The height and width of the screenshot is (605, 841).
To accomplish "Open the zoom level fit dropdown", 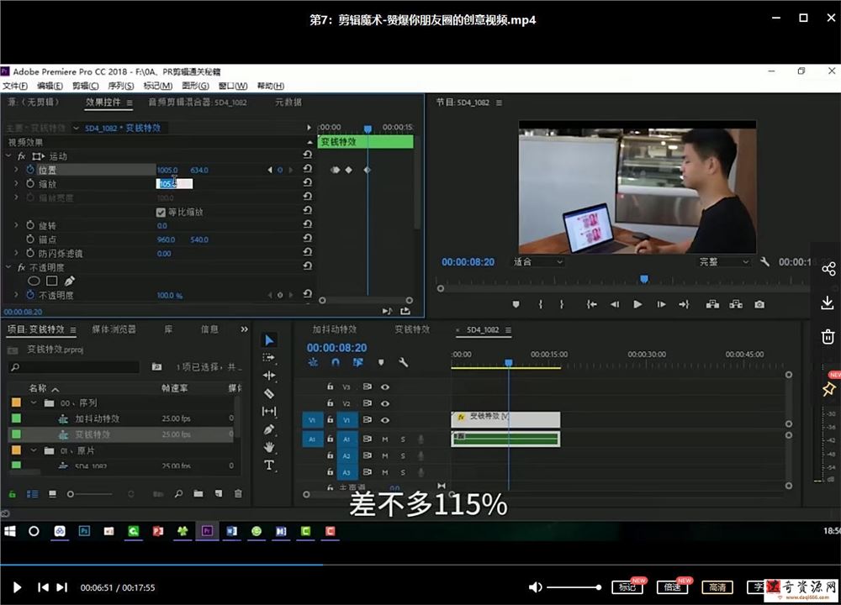I will point(538,261).
